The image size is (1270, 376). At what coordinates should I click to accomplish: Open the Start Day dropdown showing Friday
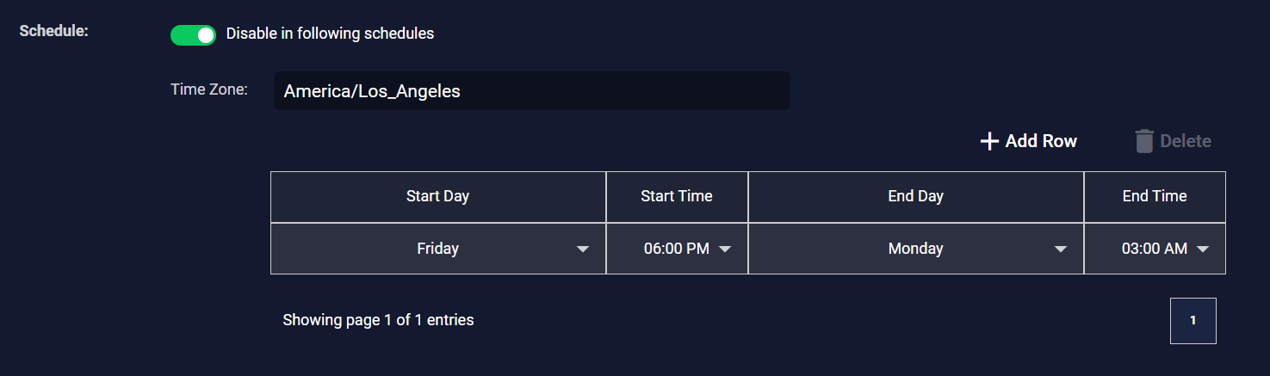[x=437, y=249]
